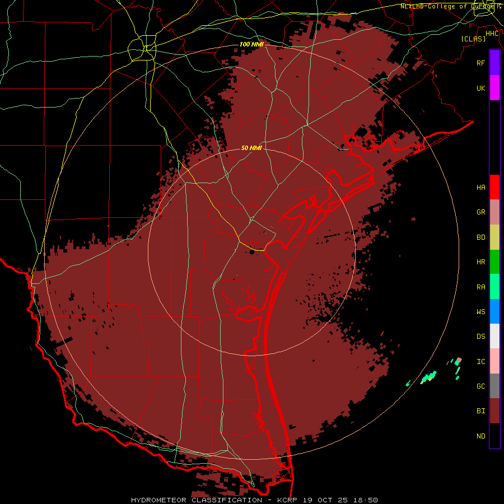Viewport: 504px width, 504px height.
Task: Click the HR legend label
Action: tap(480, 262)
